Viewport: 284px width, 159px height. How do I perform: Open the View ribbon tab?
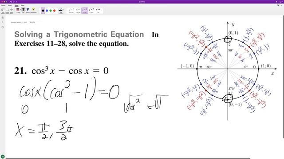pyautogui.click(x=23, y=5)
